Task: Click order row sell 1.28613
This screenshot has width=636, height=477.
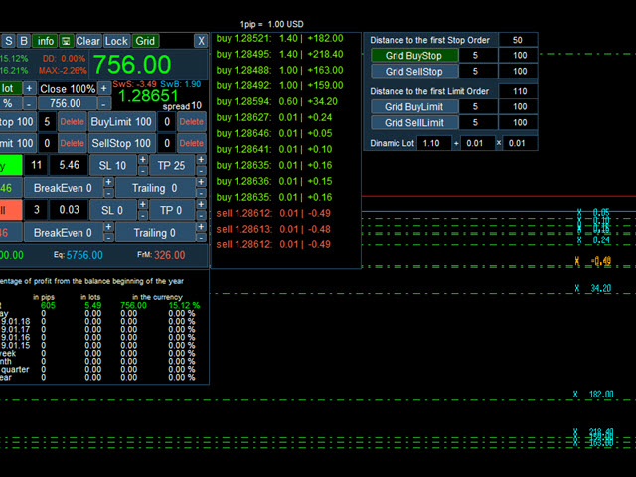Action: tap(273, 229)
